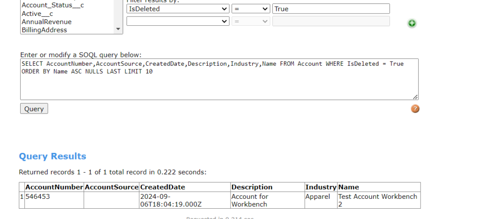Click the CreatedDate column header
480x219 pixels.
pos(185,187)
